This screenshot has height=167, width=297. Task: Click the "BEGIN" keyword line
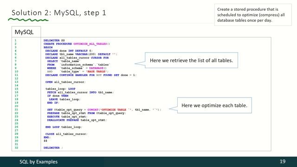(48, 47)
